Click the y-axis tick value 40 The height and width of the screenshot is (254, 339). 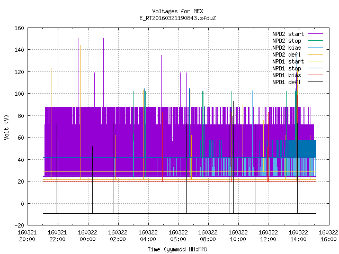(21, 160)
